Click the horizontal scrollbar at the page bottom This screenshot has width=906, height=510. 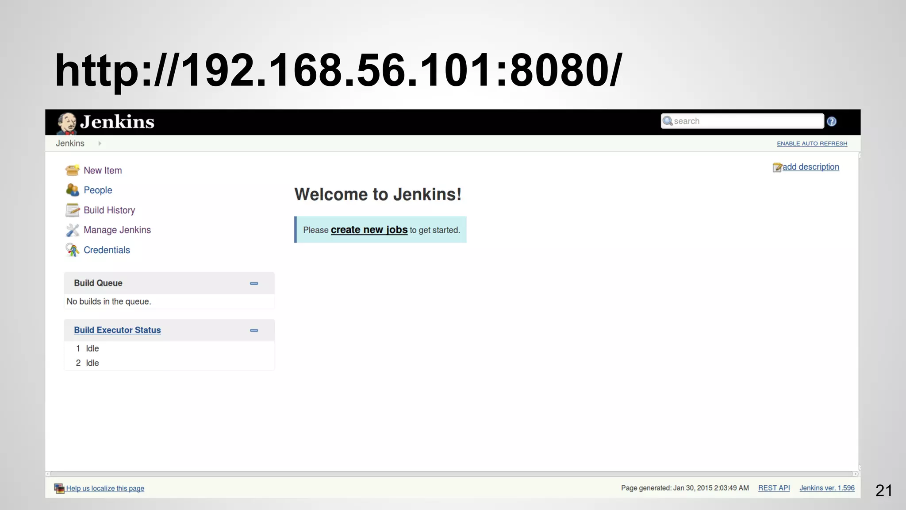[x=452, y=474]
